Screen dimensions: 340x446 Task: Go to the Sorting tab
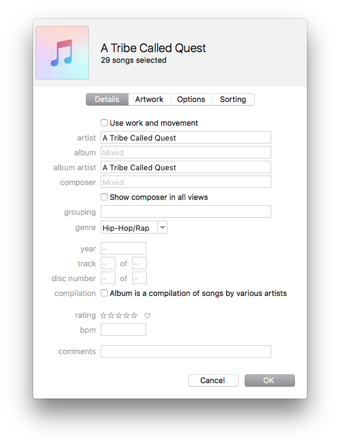pos(233,99)
